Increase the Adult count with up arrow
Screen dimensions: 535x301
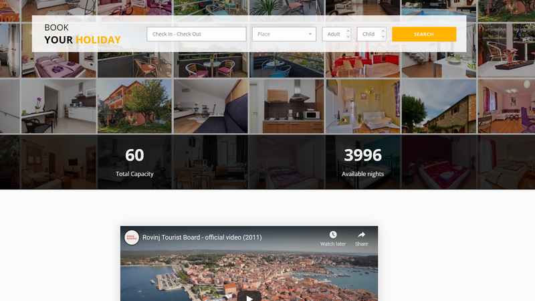[x=348, y=31]
